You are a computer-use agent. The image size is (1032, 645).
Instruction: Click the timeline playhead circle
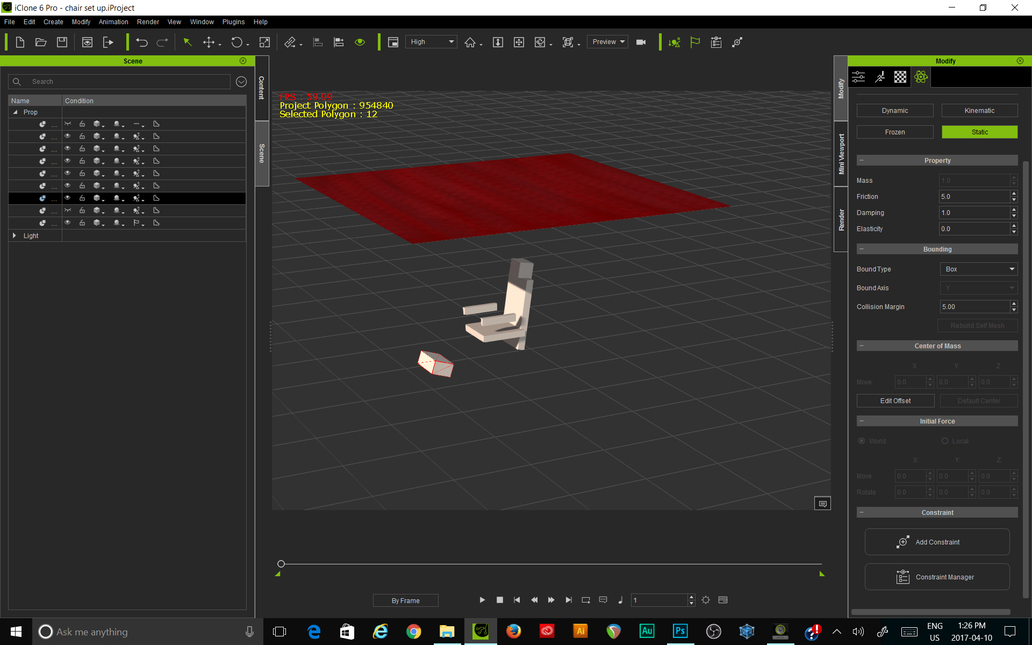281,564
